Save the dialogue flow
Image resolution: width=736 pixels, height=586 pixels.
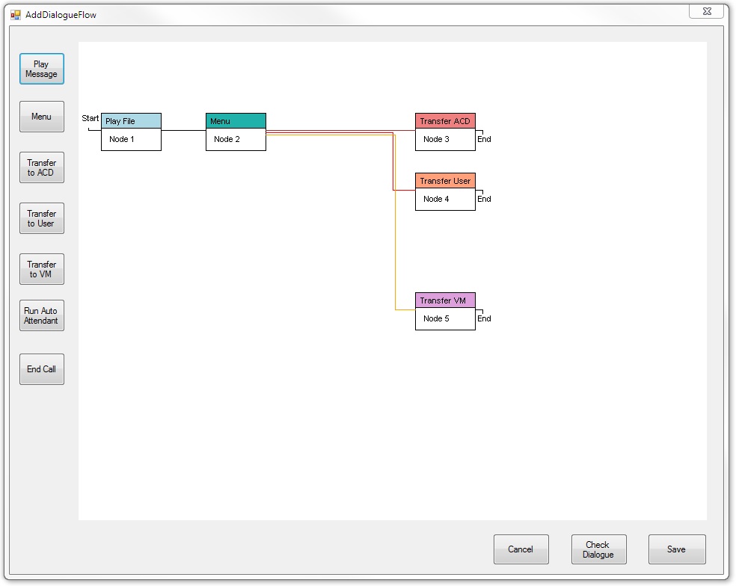pos(676,549)
